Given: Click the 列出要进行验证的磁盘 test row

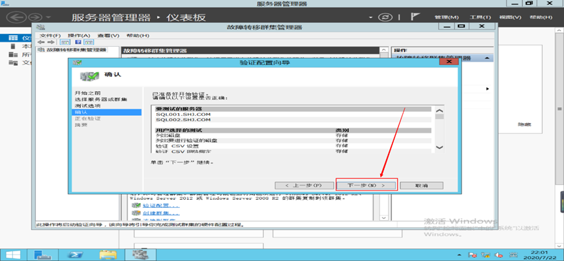Looking at the screenshot, I should click(293, 141).
